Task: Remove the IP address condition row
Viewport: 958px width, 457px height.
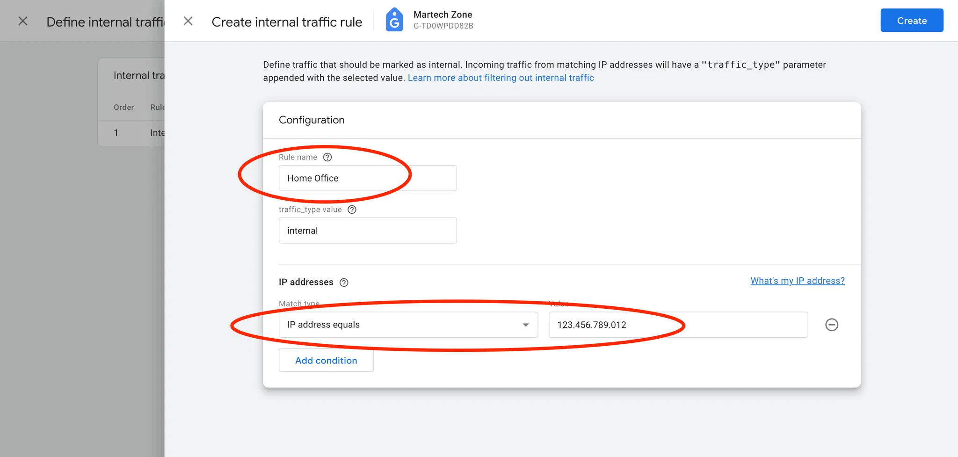Action: (x=831, y=325)
